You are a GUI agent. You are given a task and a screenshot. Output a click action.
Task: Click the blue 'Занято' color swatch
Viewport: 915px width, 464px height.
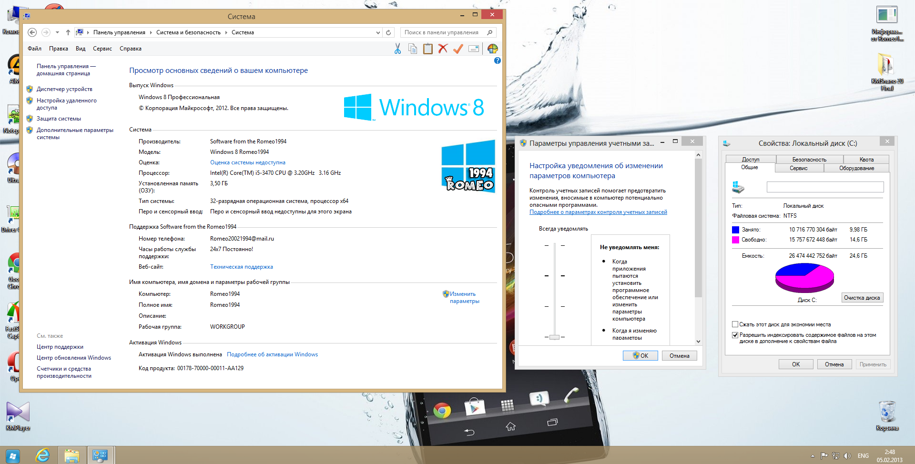point(735,230)
